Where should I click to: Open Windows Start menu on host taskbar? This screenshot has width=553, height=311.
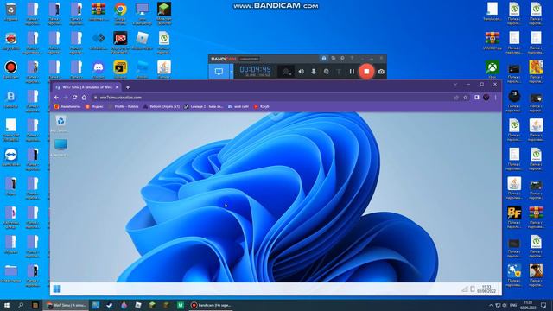pos(7,305)
